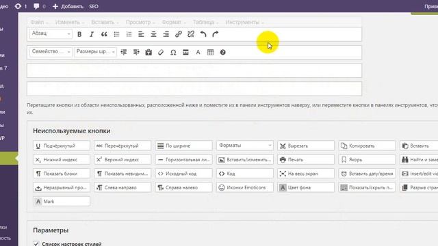Click the remove link icon
438x246 pixels.
click(191, 34)
